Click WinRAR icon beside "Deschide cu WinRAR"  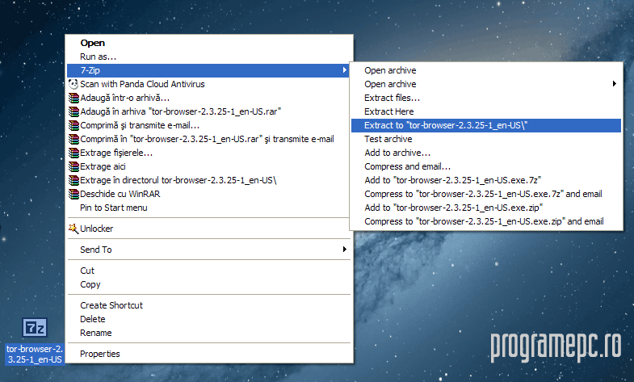[73, 194]
